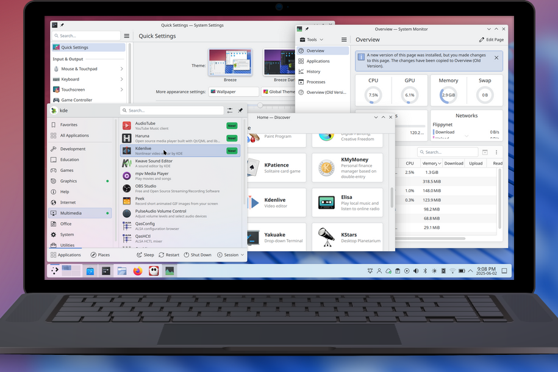Launch PulseAudio Volume Control from launcher

(x=180, y=213)
